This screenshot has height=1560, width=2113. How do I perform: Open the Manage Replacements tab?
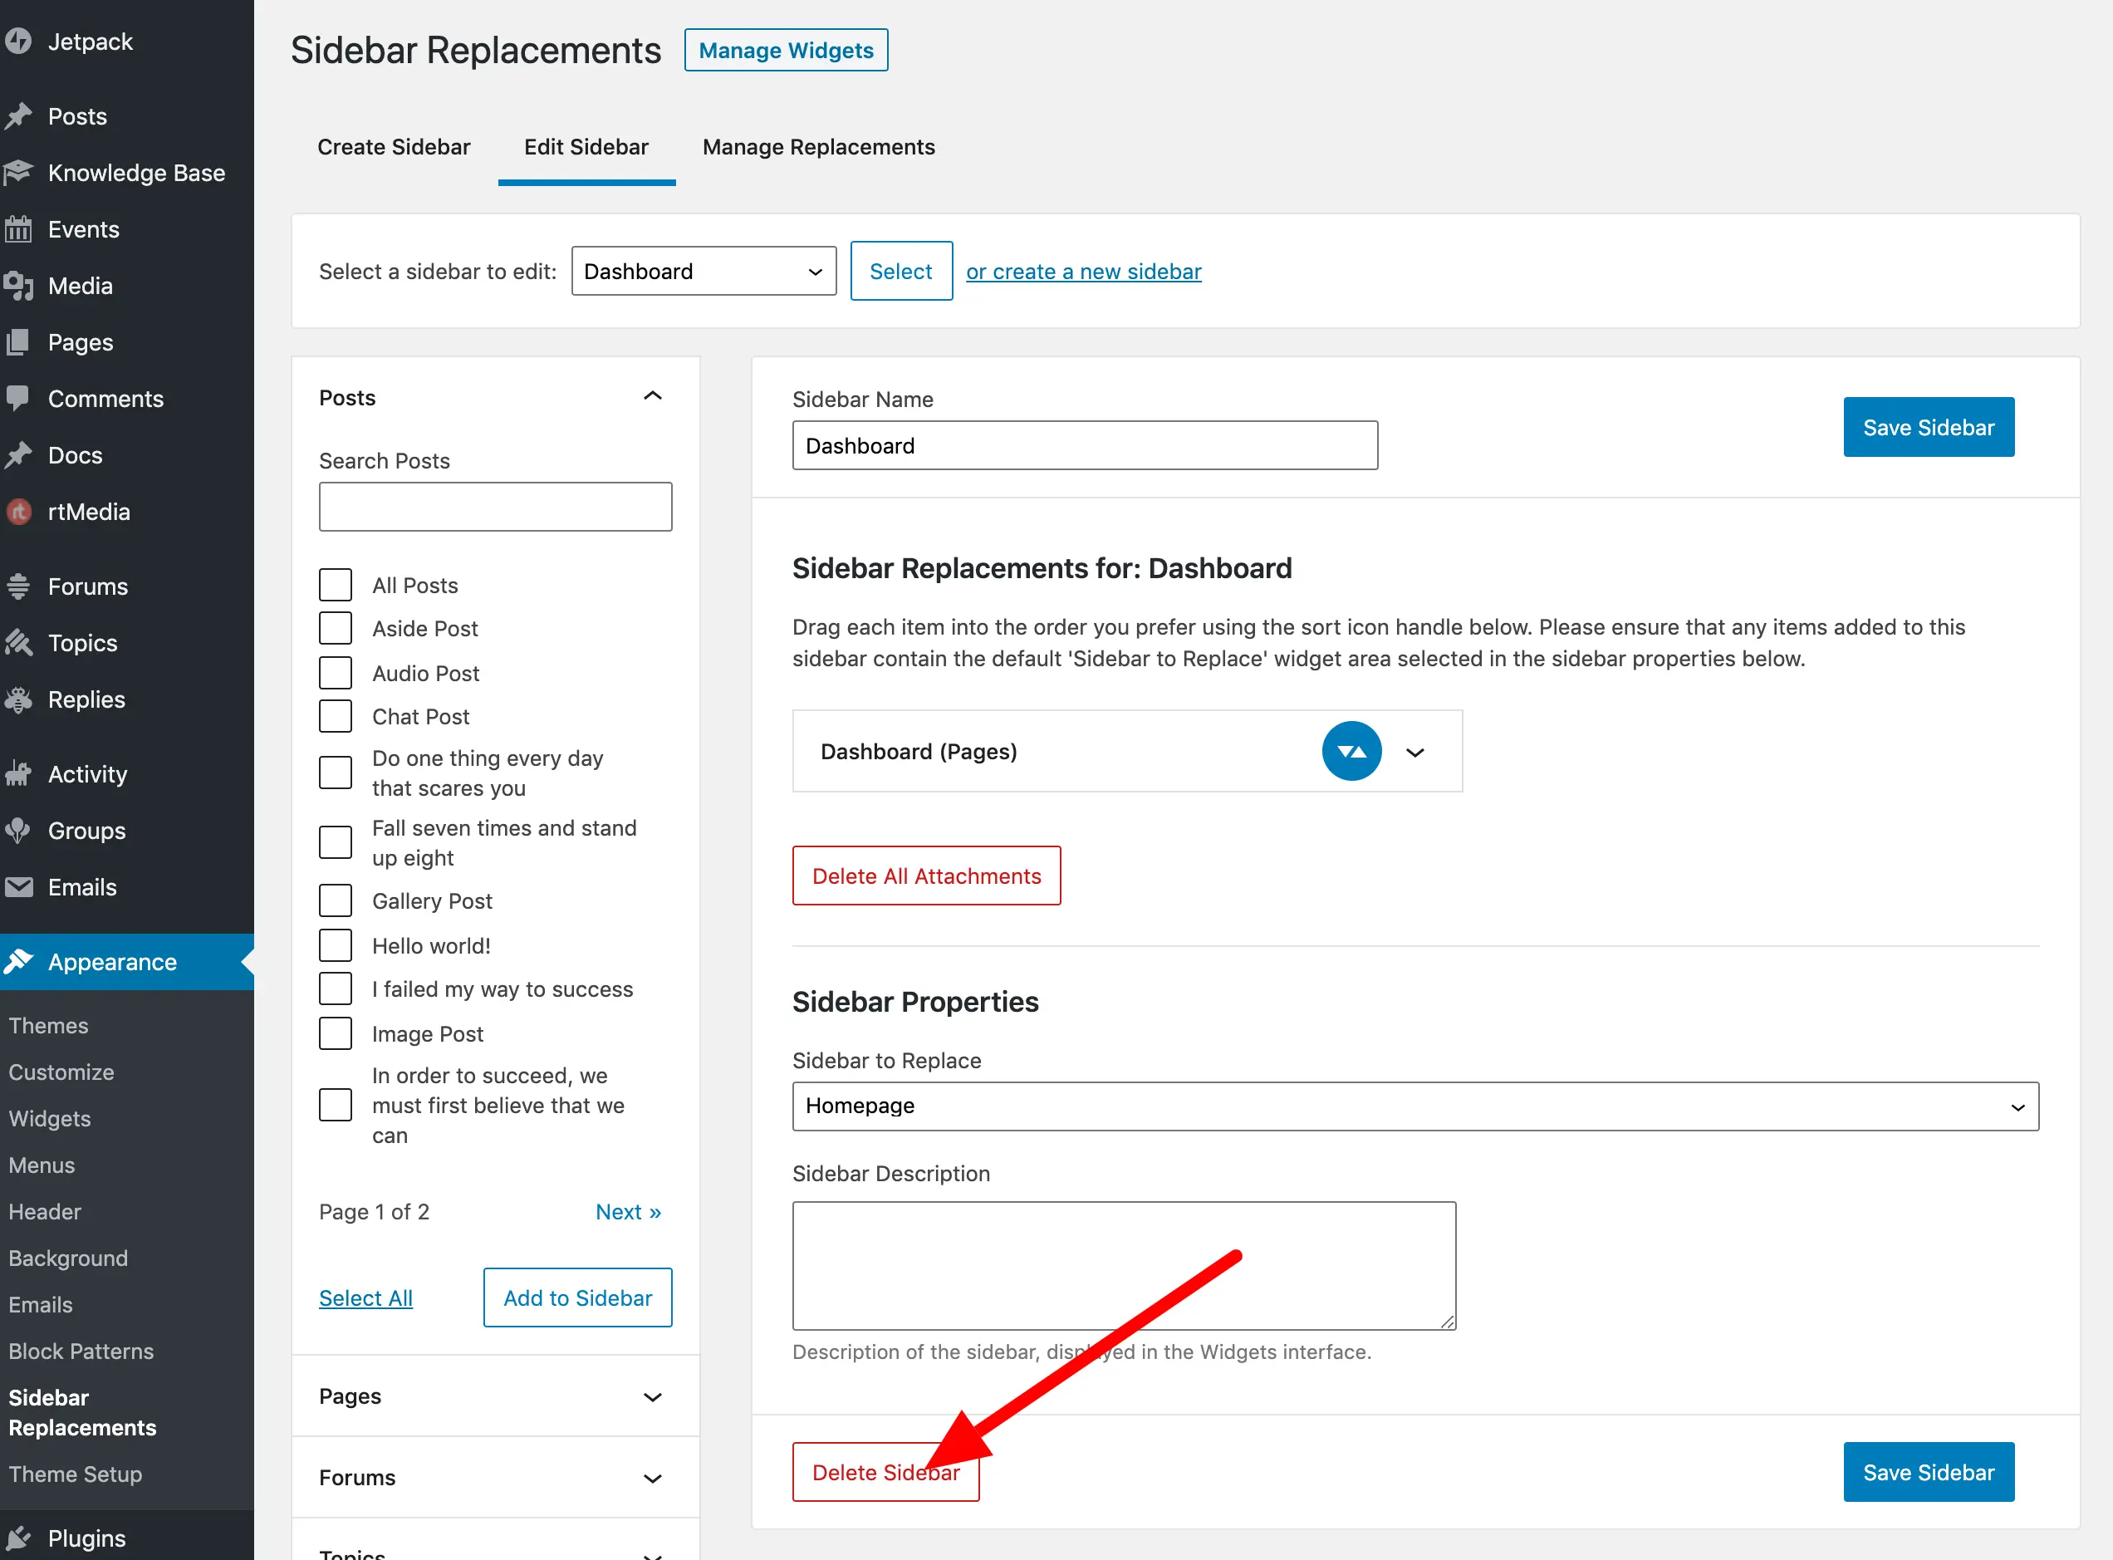819,147
